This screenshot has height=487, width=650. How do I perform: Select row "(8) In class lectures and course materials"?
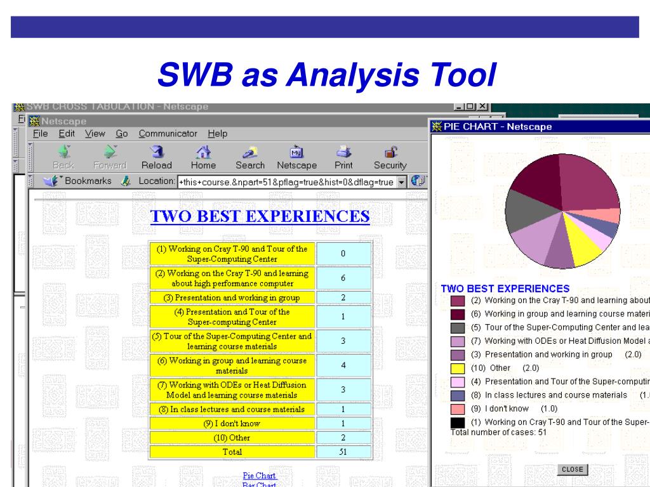(x=260, y=410)
